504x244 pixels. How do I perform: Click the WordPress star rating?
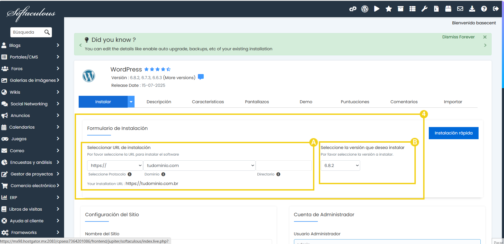pyautogui.click(x=157, y=69)
